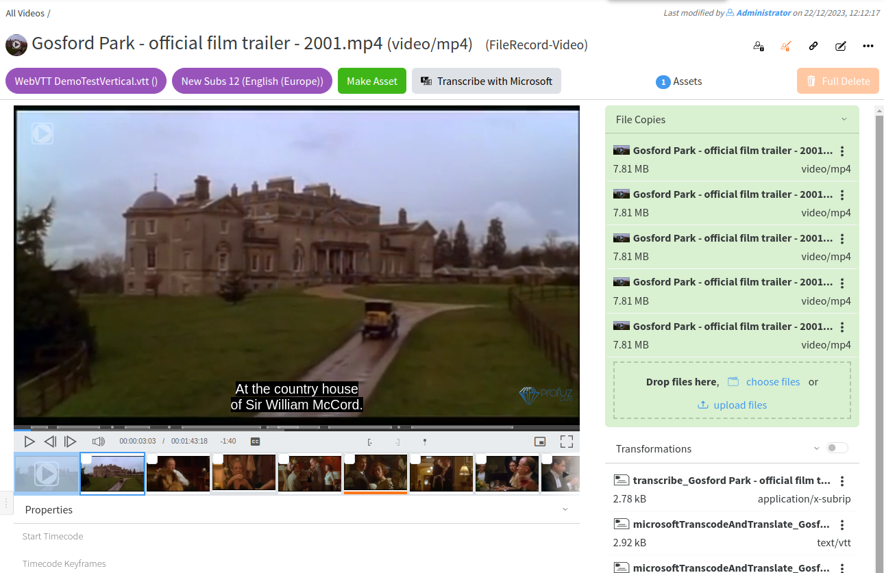Step forward one frame in player
The height and width of the screenshot is (573, 884).
(x=71, y=442)
